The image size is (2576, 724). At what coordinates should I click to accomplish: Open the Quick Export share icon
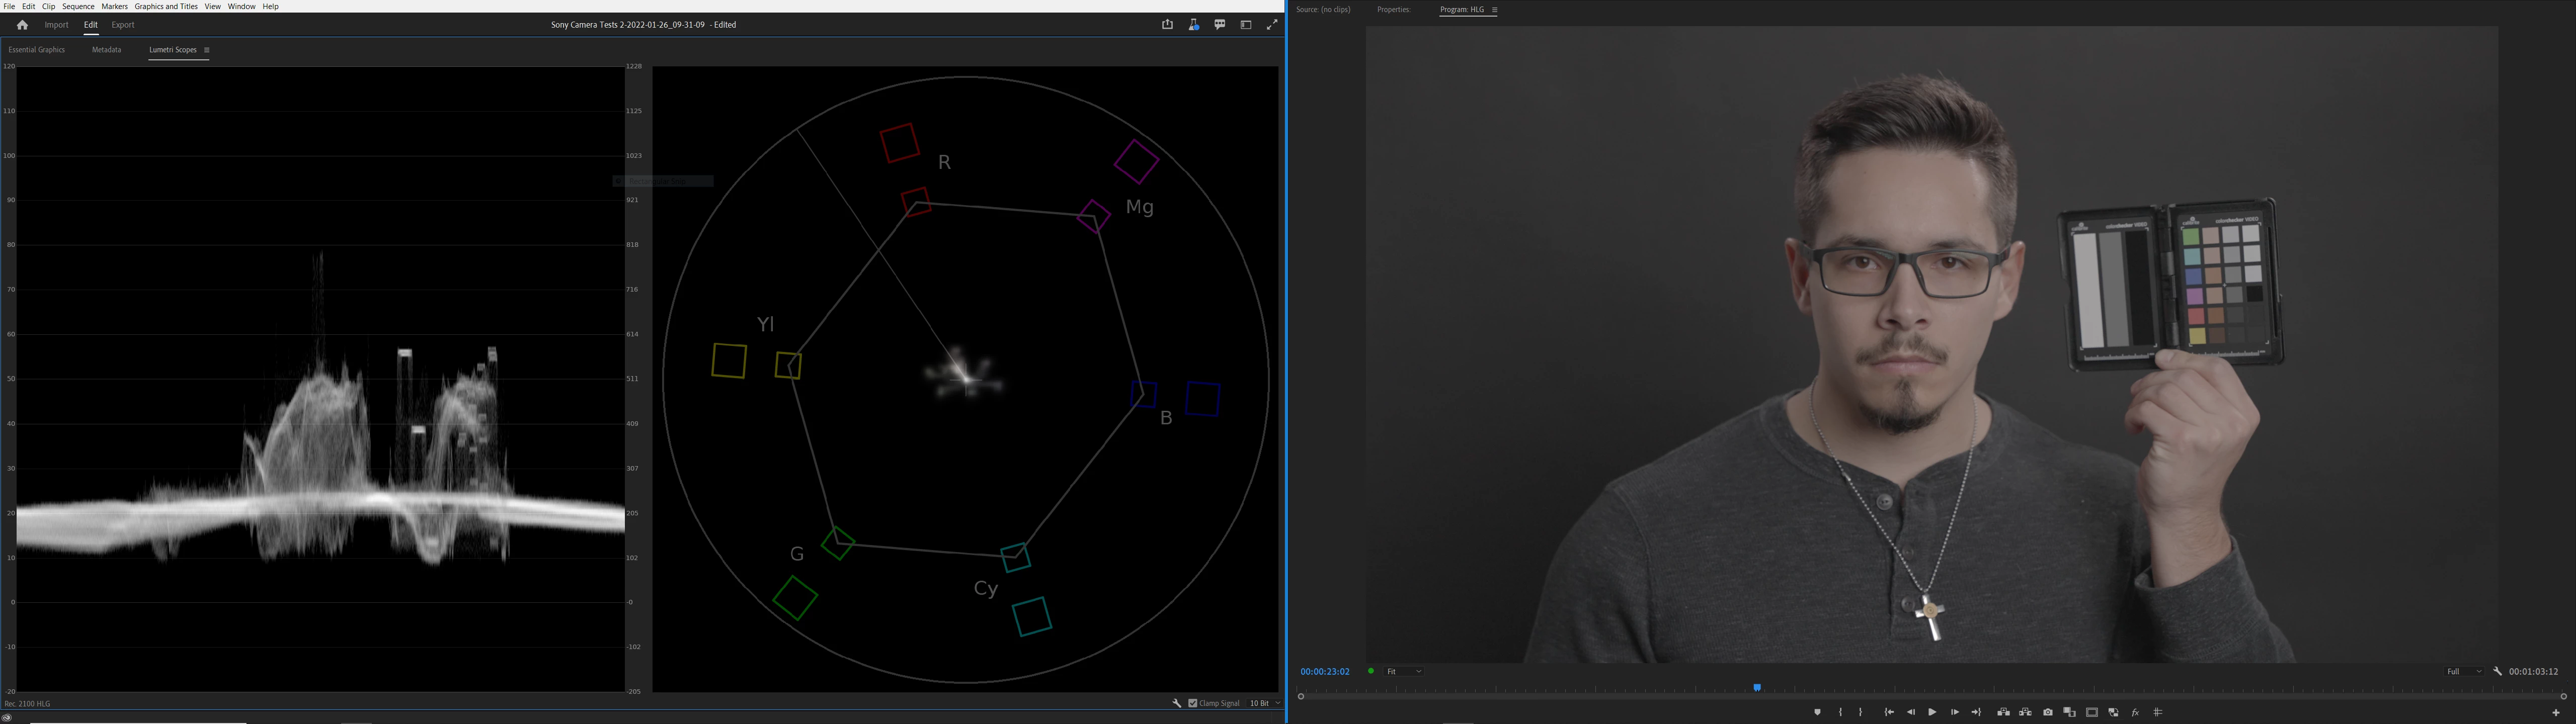[1167, 25]
